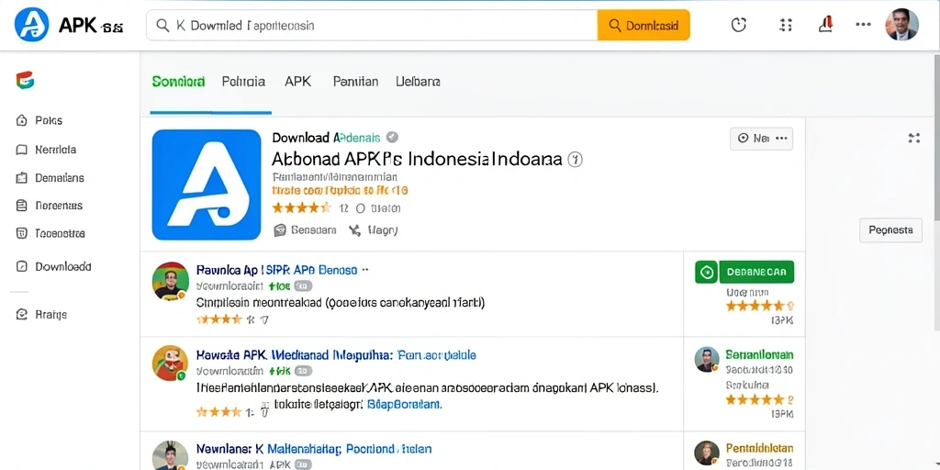This screenshot has width=940, height=470.
Task: Open Rraiıgs in the sidebar
Action: 51,314
